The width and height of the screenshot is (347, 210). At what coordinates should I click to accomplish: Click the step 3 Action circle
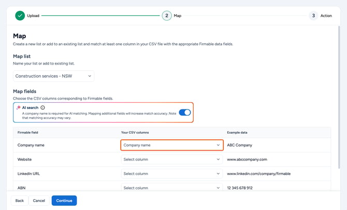coord(313,15)
